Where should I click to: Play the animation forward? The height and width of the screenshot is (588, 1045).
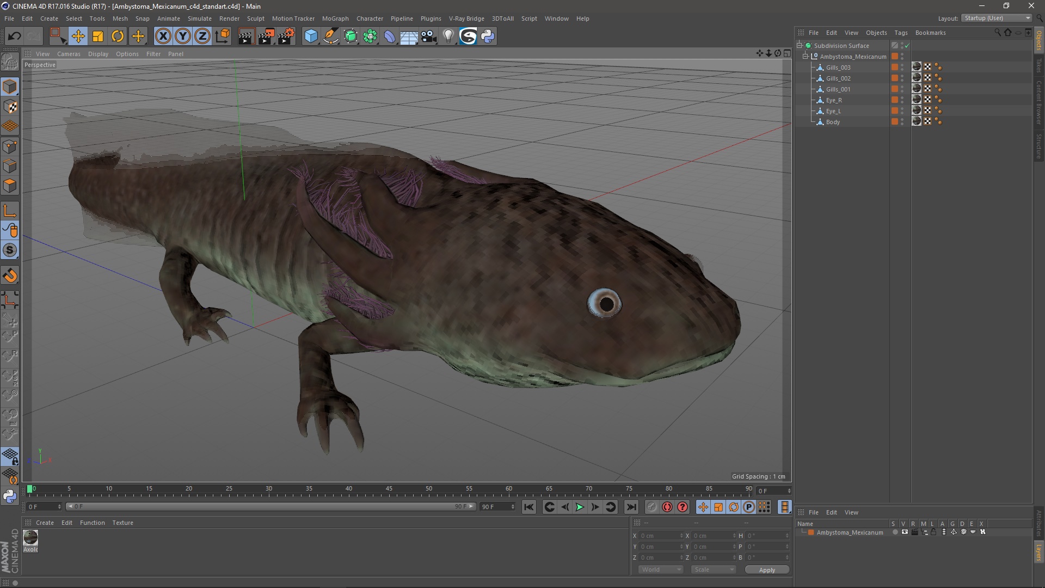click(580, 507)
